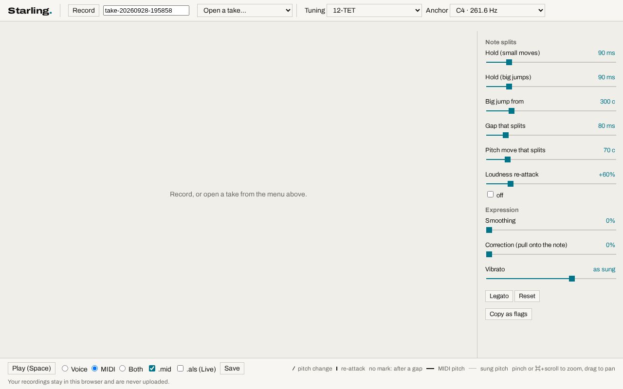Click the 'Your recordings stay in this browser' notice
The width and height of the screenshot is (623, 389).
coord(89,382)
